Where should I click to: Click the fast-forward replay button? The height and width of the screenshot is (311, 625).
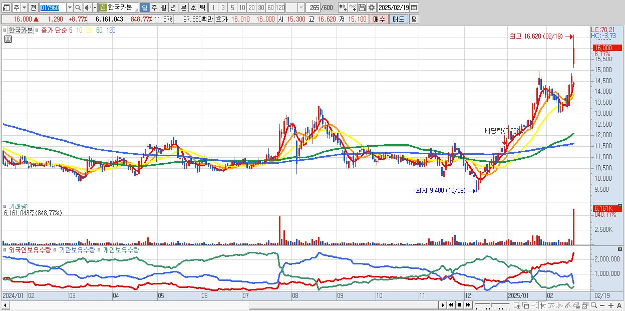(468, 305)
